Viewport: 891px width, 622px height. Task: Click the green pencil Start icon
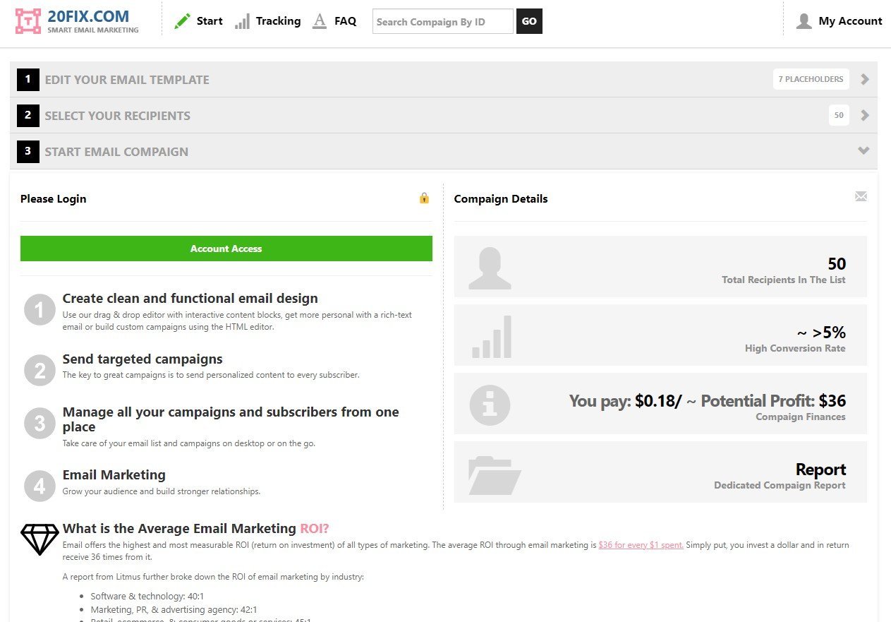point(183,21)
